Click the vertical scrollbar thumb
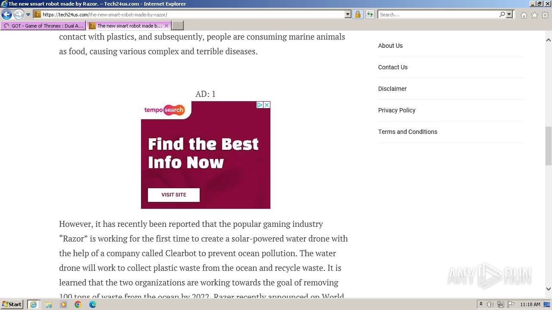552x310 pixels. pos(548,146)
